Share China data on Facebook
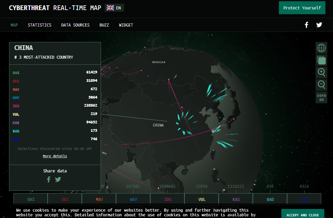The height and width of the screenshot is (218, 333). [x=49, y=179]
